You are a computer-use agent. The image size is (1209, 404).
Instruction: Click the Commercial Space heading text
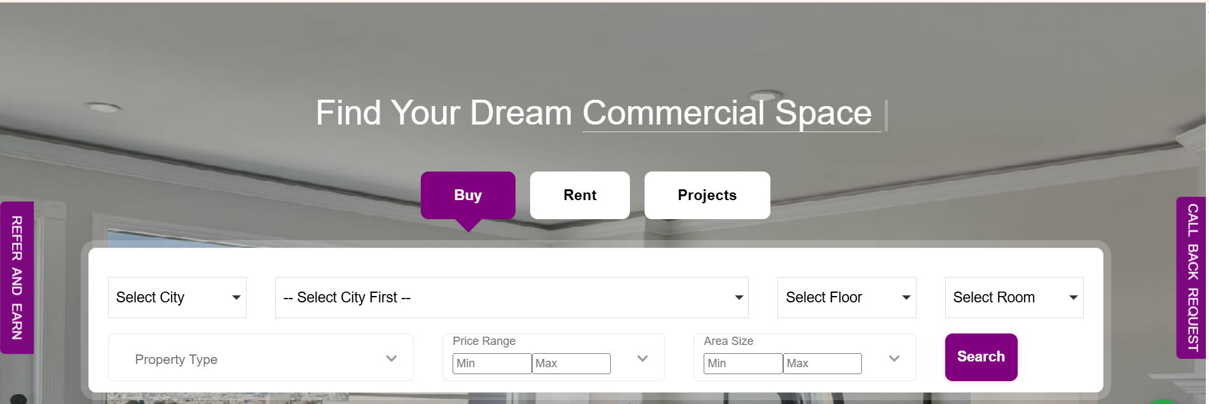[x=727, y=113]
